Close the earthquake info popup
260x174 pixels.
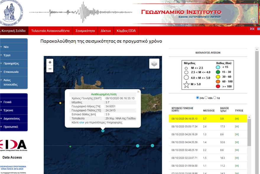click(138, 92)
